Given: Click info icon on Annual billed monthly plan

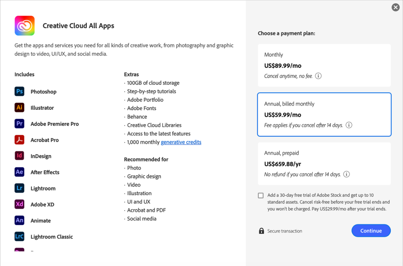Looking at the screenshot, I should point(349,125).
